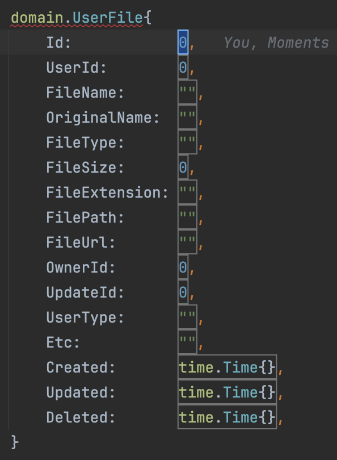Image resolution: width=337 pixels, height=460 pixels.
Task: Click the FileSize: field label
Action: pos(85,167)
